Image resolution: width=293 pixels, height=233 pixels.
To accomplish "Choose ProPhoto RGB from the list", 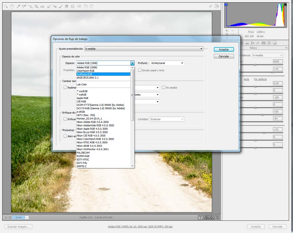I will pos(103,74).
